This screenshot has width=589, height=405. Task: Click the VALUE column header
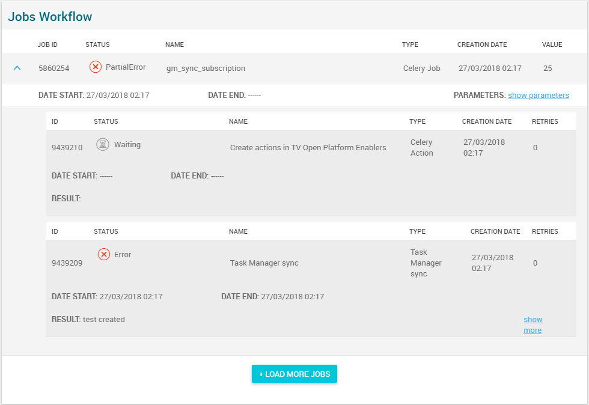pos(552,44)
